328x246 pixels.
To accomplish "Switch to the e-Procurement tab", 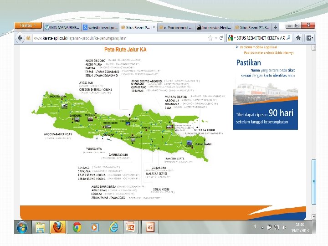I will point(176,27).
